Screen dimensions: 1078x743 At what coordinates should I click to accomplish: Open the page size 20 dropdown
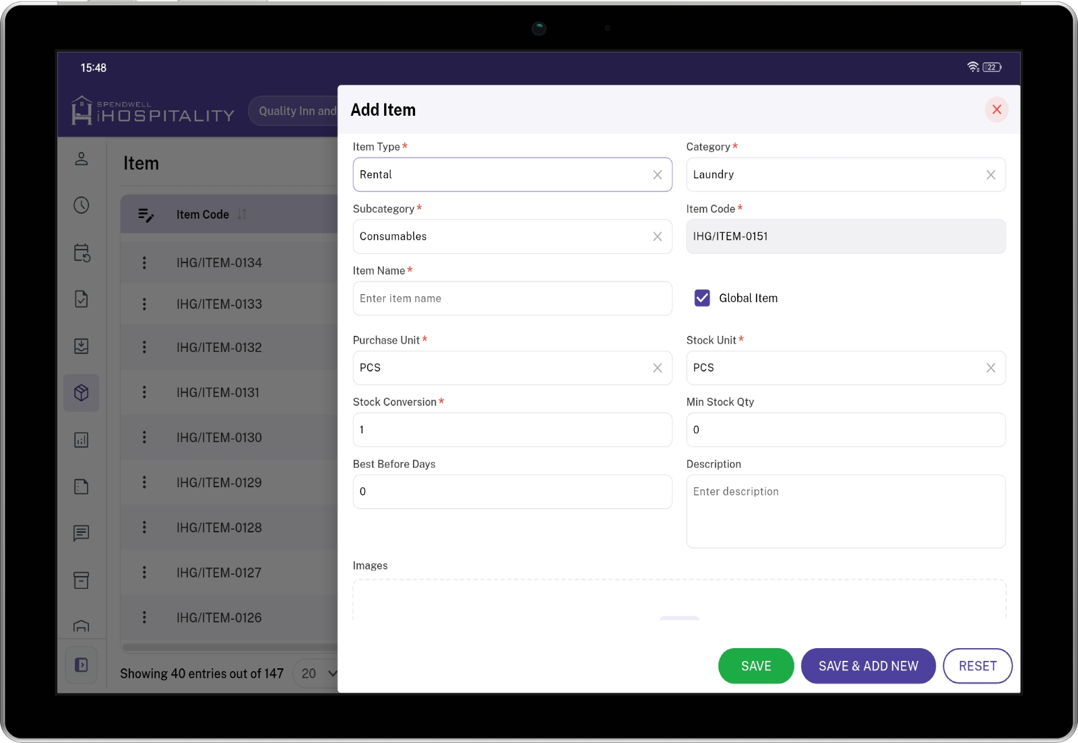point(316,674)
